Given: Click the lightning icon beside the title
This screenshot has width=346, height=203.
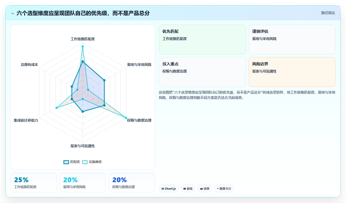Looking at the screenshot, I should point(13,13).
